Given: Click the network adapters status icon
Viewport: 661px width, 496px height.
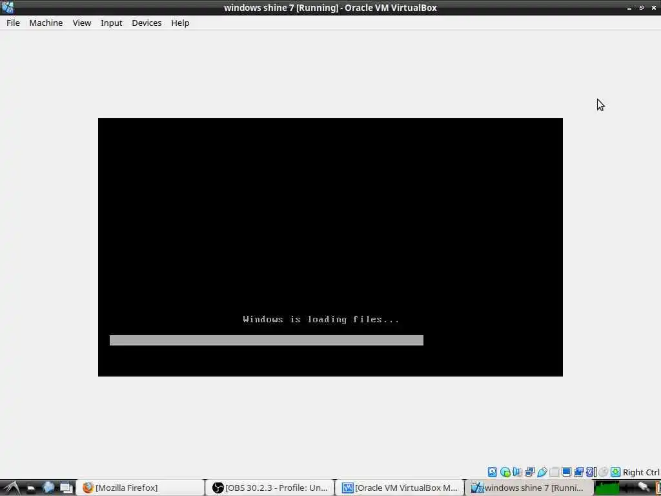Looking at the screenshot, I should 529,471.
